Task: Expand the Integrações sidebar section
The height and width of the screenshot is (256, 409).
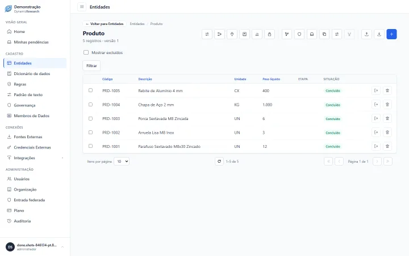Action: (x=35, y=158)
